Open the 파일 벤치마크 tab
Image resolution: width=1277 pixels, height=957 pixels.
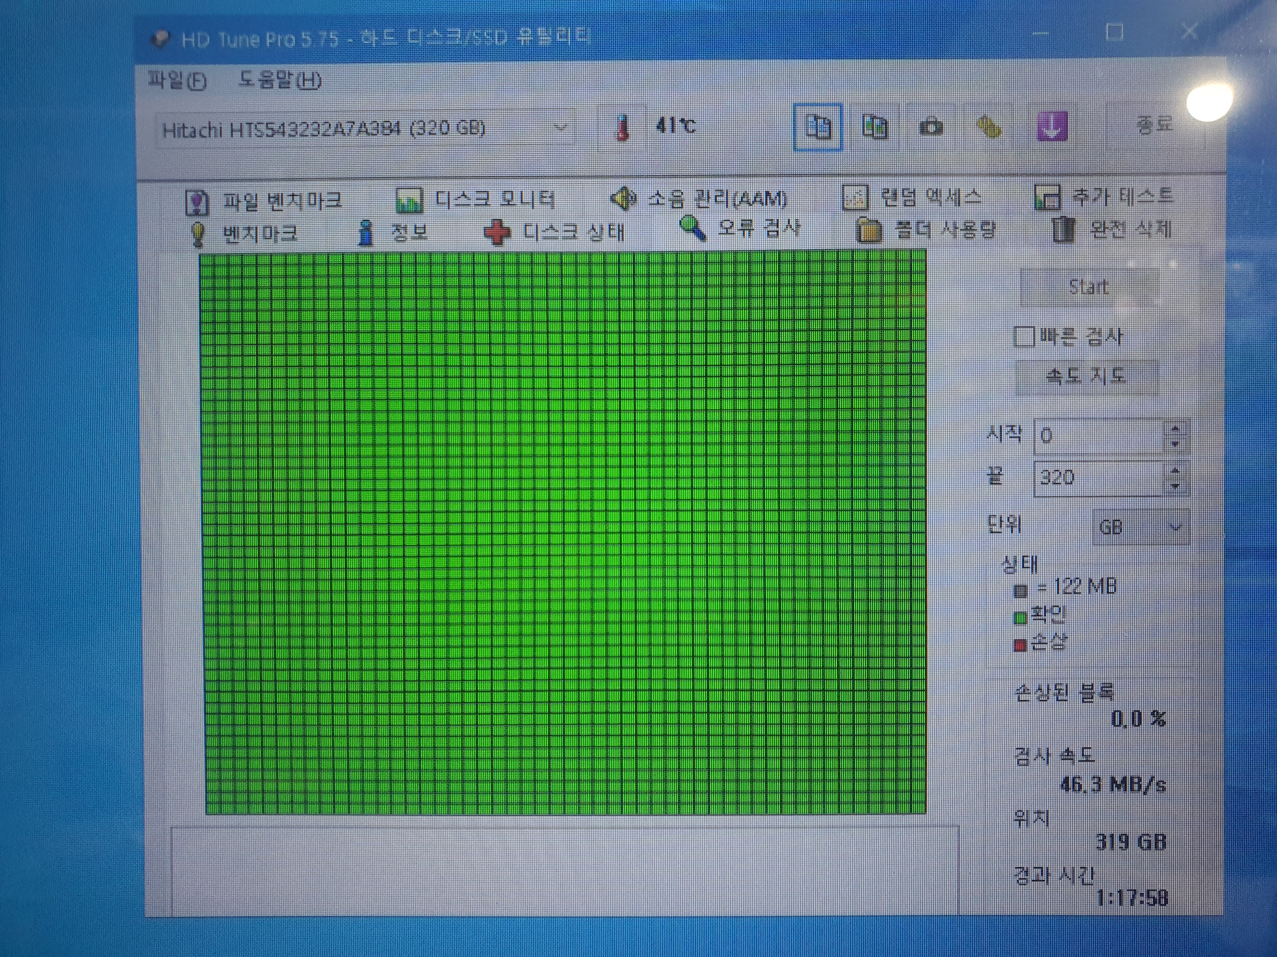264,201
